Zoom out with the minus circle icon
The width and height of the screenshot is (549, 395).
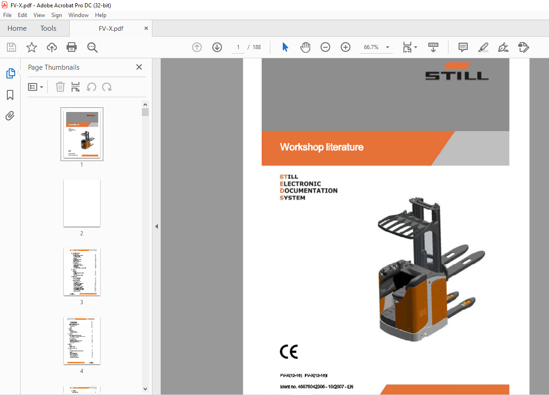point(325,47)
